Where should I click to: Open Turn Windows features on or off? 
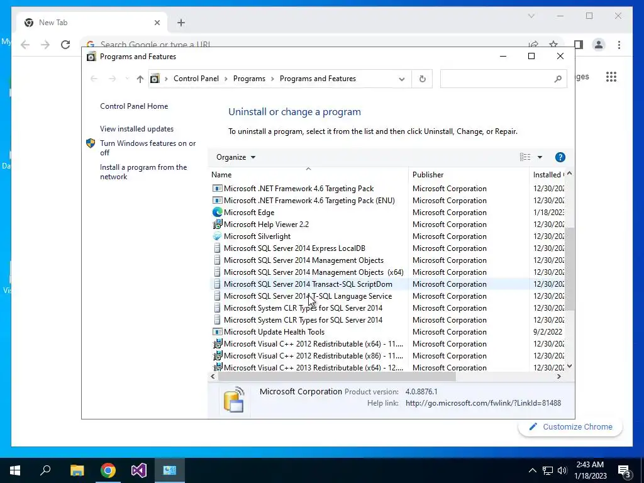click(148, 148)
